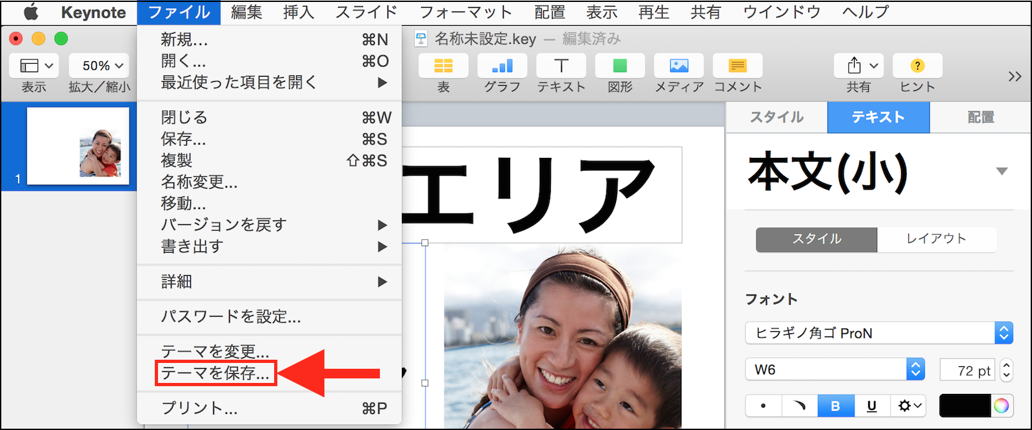The width and height of the screenshot is (1032, 430).
Task: Toggle the bold B formatting button
Action: tap(835, 406)
